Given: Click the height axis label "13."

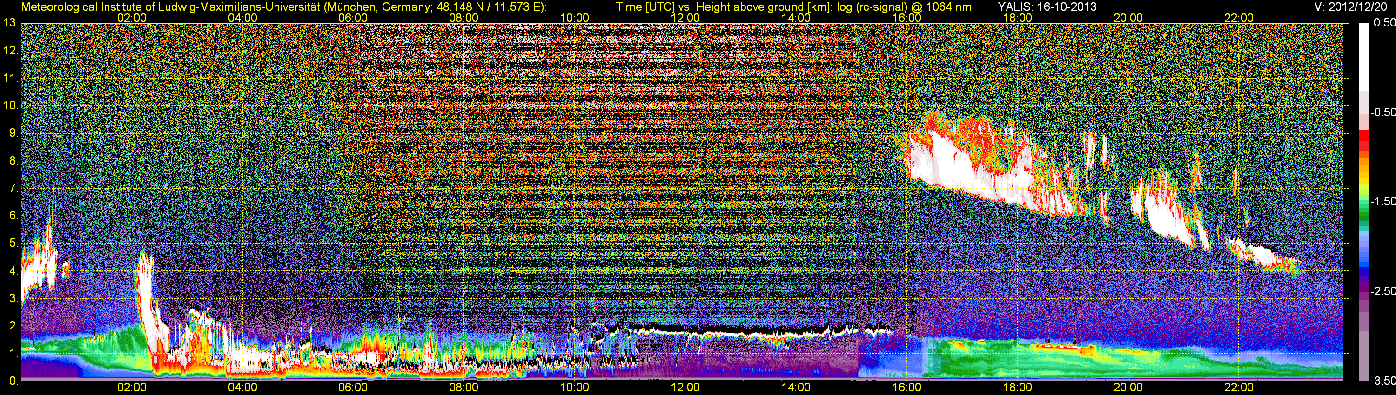Looking at the screenshot, I should pyautogui.click(x=11, y=23).
